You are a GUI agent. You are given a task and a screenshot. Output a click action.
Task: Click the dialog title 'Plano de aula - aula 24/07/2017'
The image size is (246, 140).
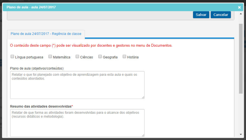31,7
